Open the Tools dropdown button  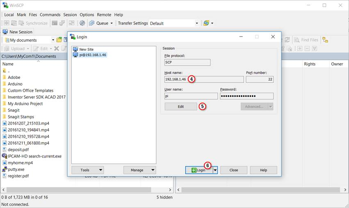(x=87, y=170)
